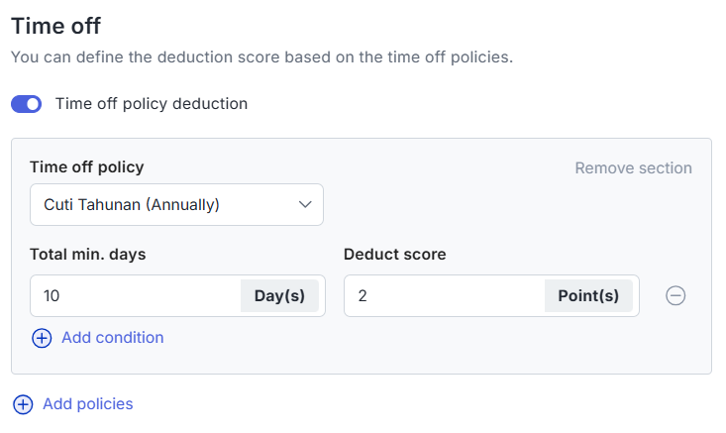Click the 'Deduct score' field label

tap(395, 255)
